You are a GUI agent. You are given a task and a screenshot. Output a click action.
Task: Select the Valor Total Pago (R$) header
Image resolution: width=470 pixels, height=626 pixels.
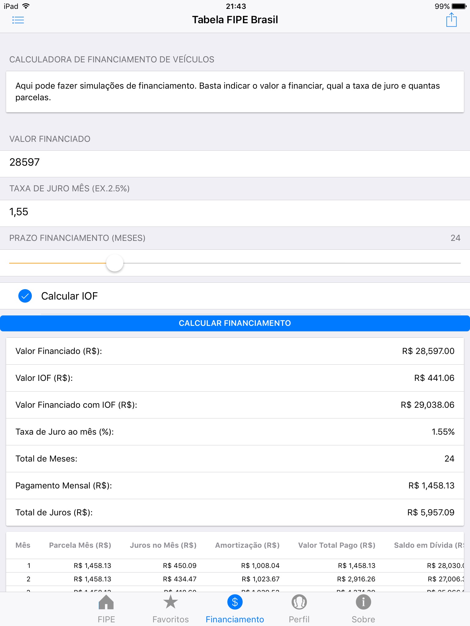tap(337, 545)
